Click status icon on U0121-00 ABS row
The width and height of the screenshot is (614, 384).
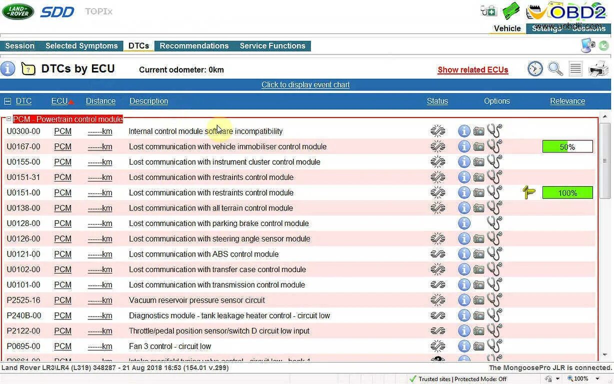(437, 254)
